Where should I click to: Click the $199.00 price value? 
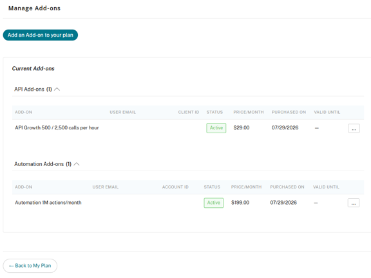[240, 203]
